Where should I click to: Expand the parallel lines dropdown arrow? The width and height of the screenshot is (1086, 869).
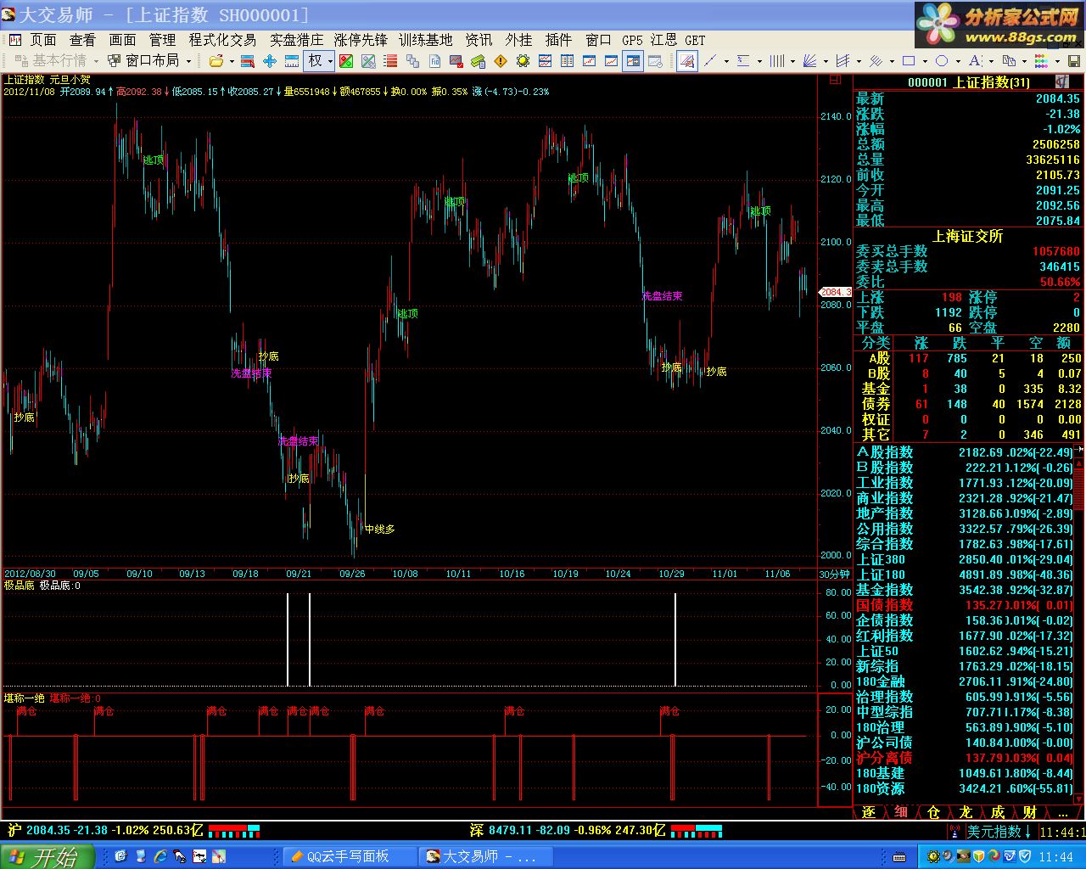[792, 61]
